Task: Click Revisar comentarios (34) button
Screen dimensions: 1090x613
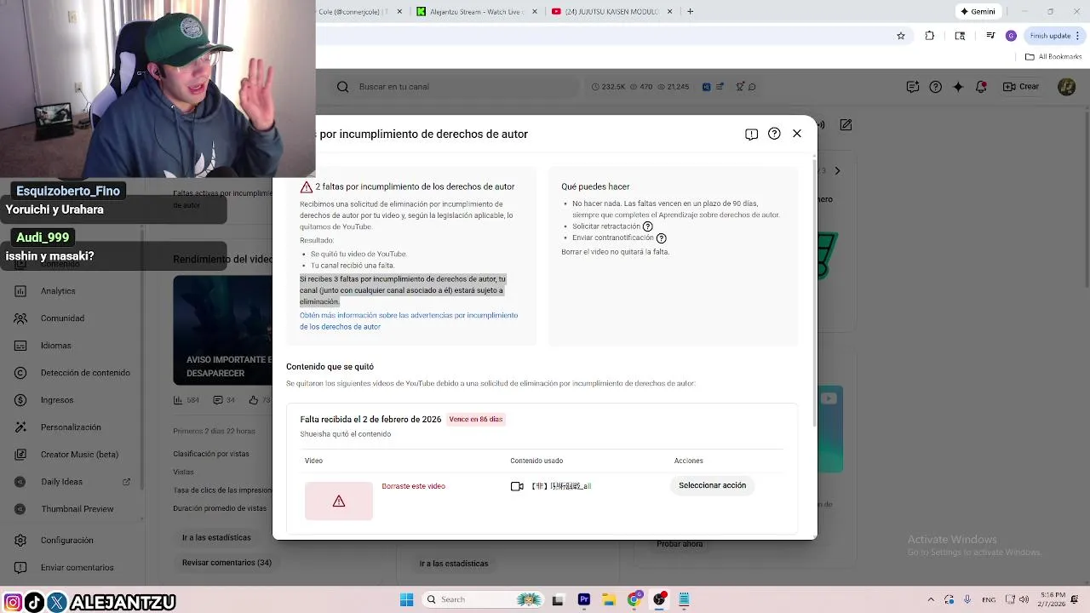Action: (227, 563)
